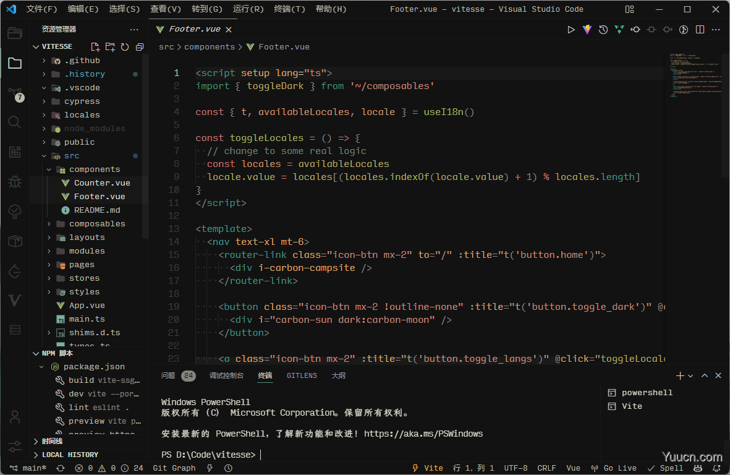Viewport: 730px width, 475px height.
Task: Open the package box activity bar icon
Action: point(15,241)
